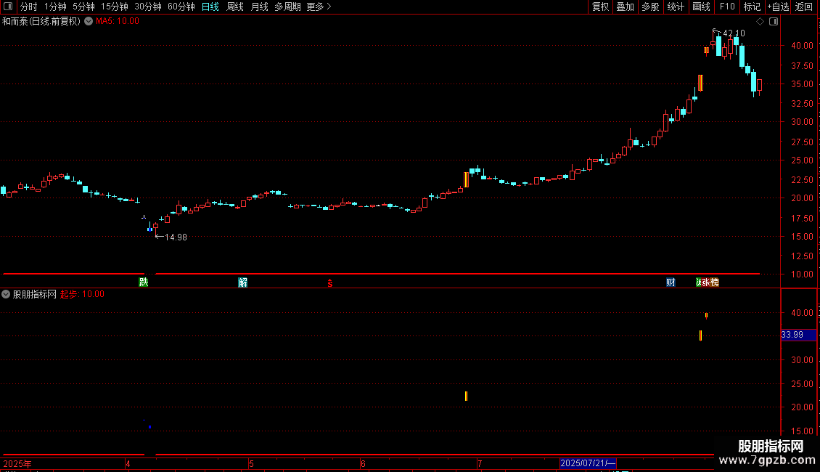Click the month 4 label on time axis
Screen dimensions: 820x472
(128, 463)
